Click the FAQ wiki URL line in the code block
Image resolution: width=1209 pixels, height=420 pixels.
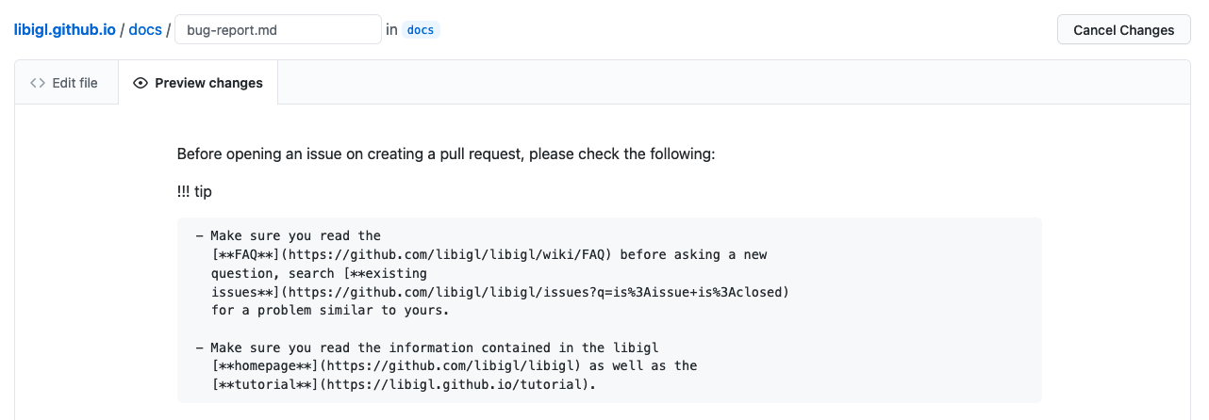tap(489, 254)
